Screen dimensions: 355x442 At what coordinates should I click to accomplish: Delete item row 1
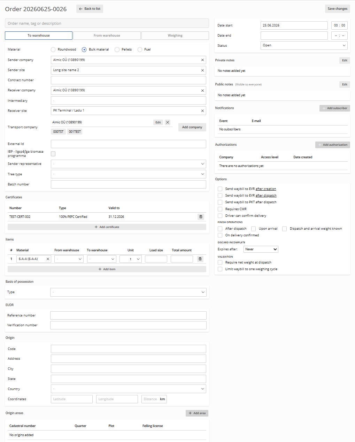coord(200,259)
